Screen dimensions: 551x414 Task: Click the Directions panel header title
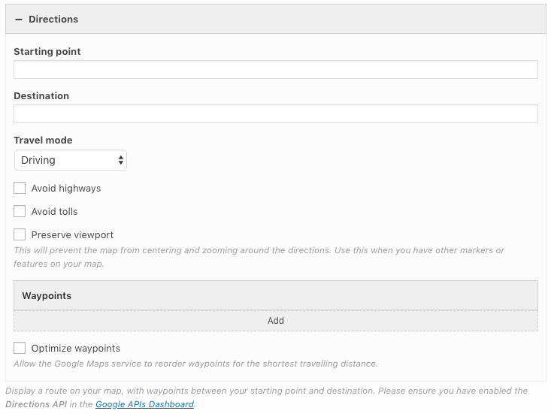tap(53, 20)
